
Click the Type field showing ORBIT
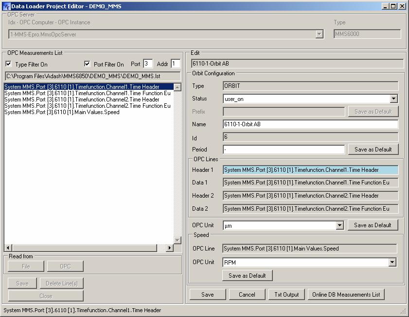[310, 86]
